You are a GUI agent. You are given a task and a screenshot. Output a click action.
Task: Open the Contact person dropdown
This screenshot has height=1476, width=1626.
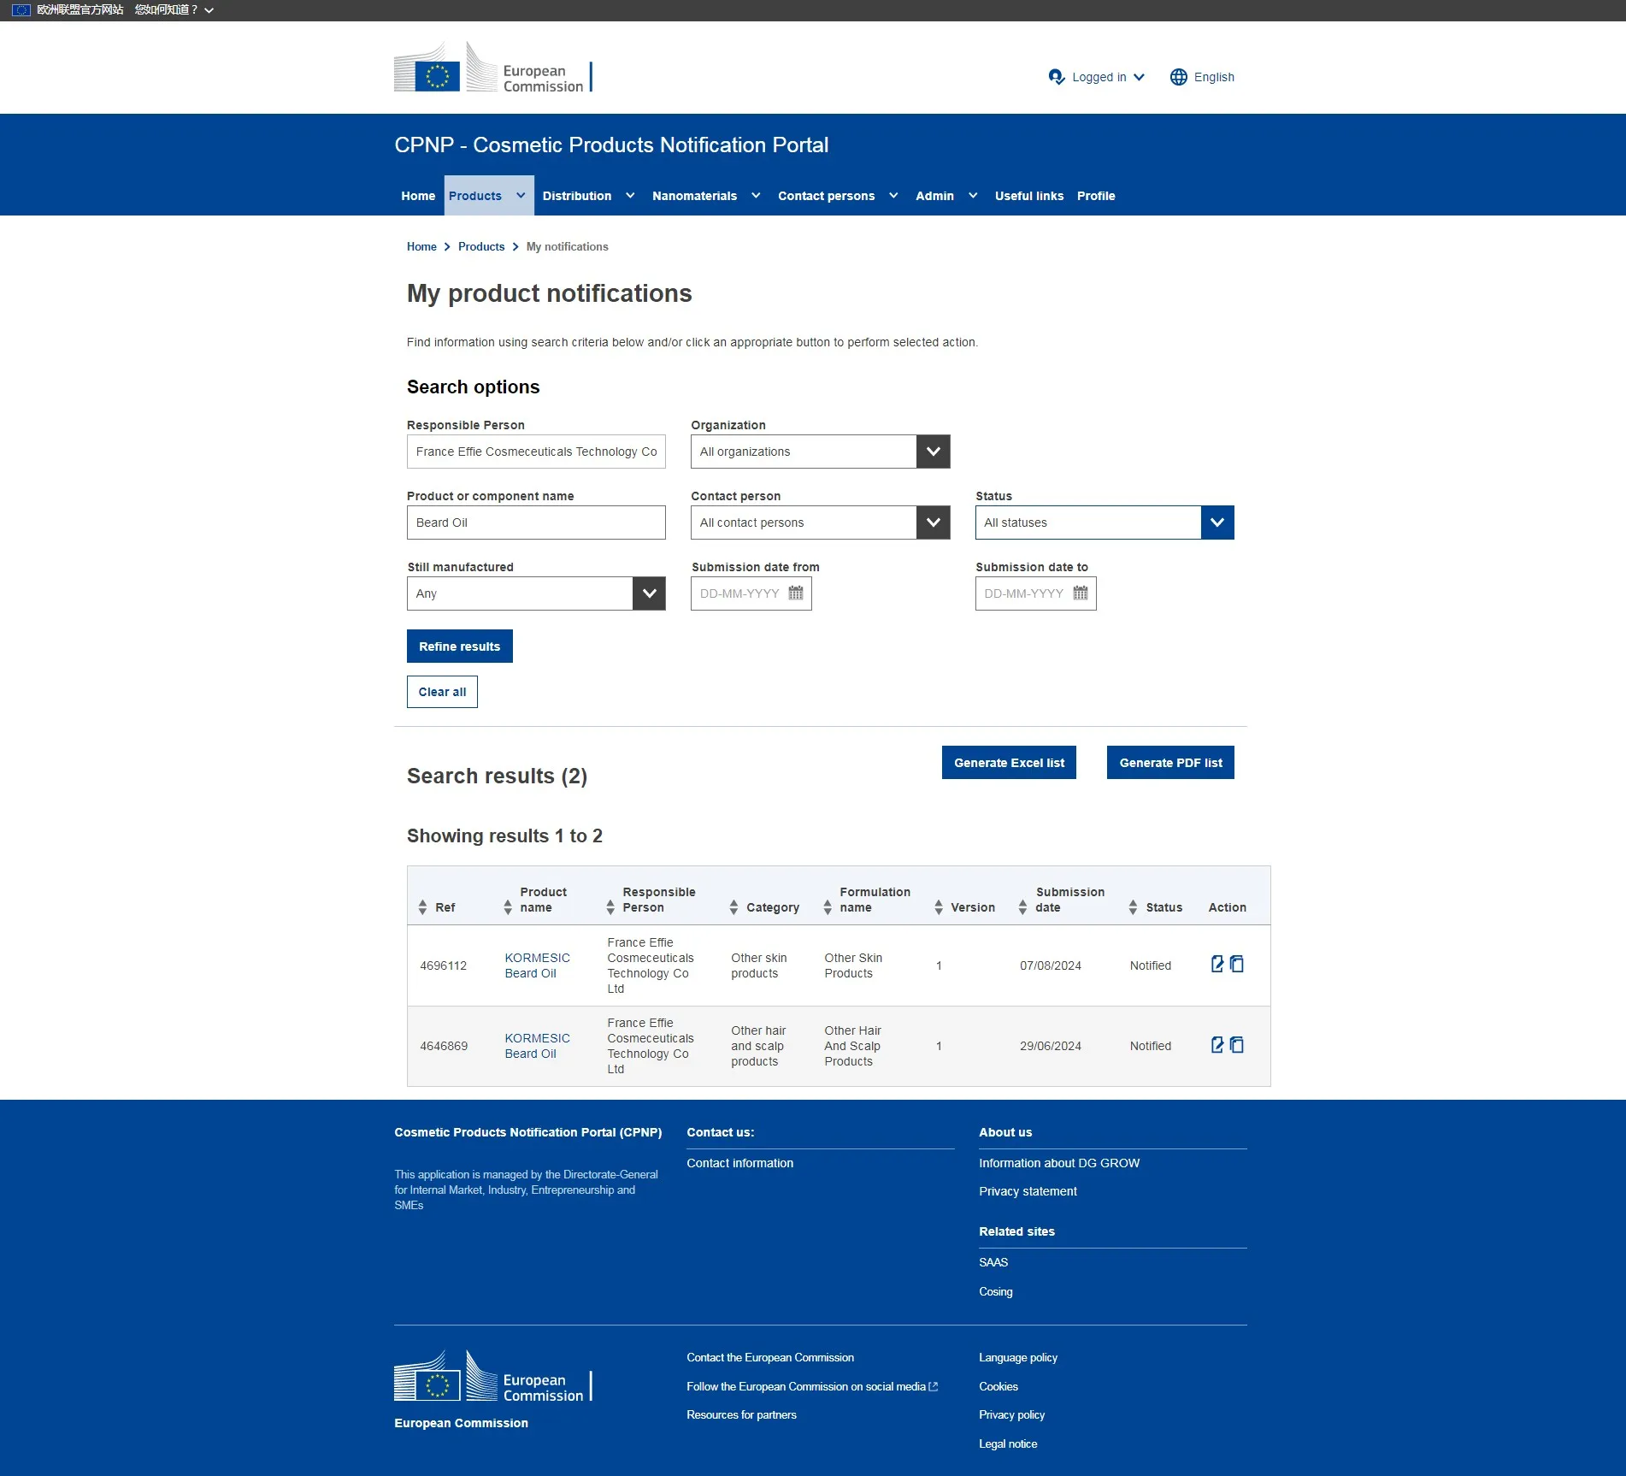821,523
